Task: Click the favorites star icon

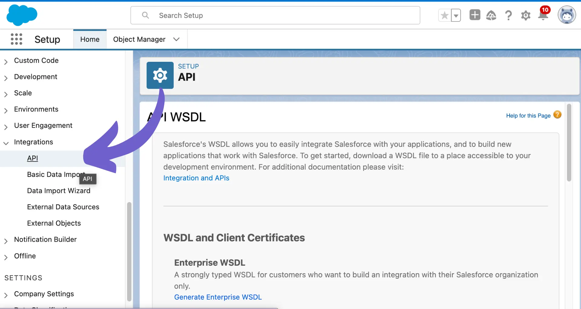Action: 445,15
